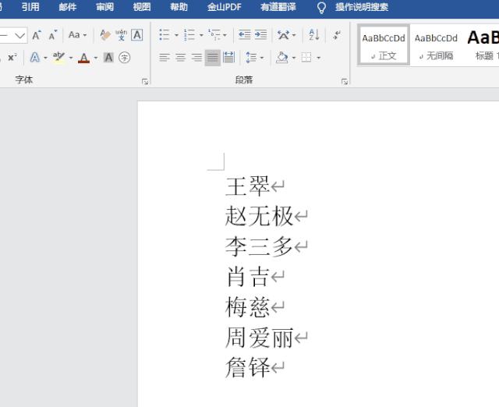Viewport: 499px width, 407px height.
Task: Center align the text
Action: pyautogui.click(x=180, y=58)
